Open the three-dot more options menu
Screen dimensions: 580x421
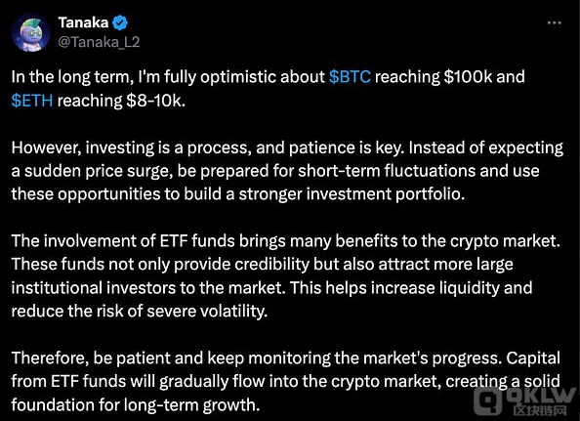click(554, 22)
